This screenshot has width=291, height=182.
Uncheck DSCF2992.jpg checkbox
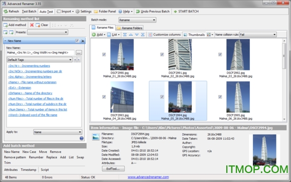[x=220, y=54]
